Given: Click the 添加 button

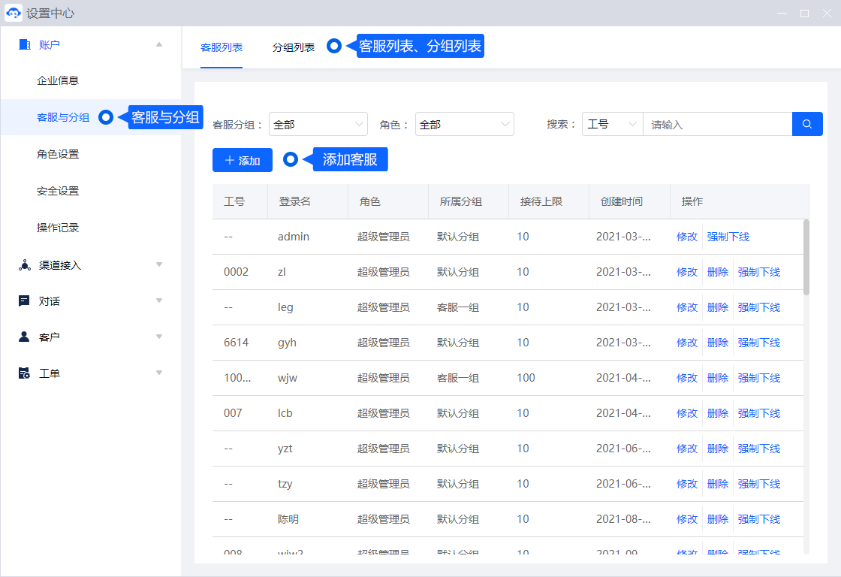Looking at the screenshot, I should coord(243,160).
